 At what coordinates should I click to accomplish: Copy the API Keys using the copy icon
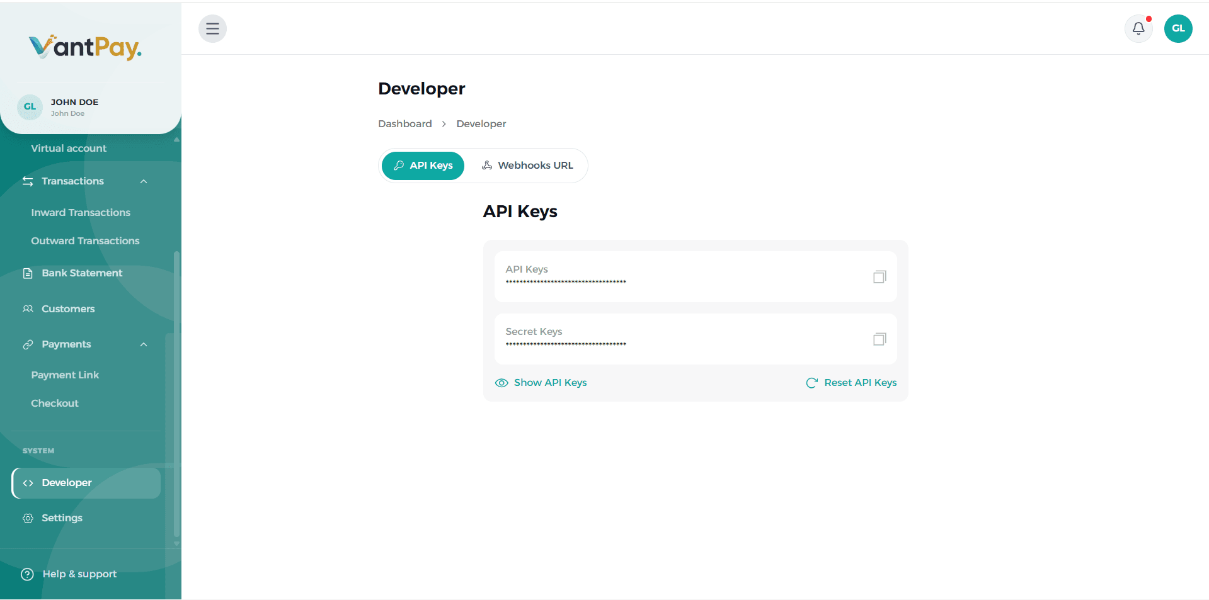coord(879,276)
